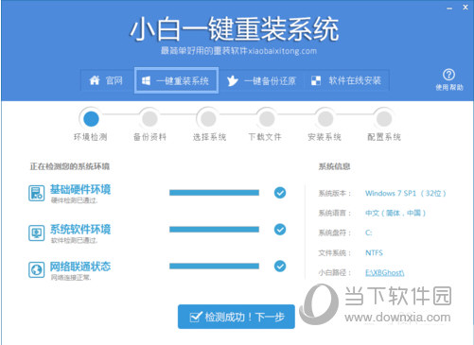Click the 硬件检测已通过 status text
This screenshot has width=474, height=345.
tap(75, 200)
